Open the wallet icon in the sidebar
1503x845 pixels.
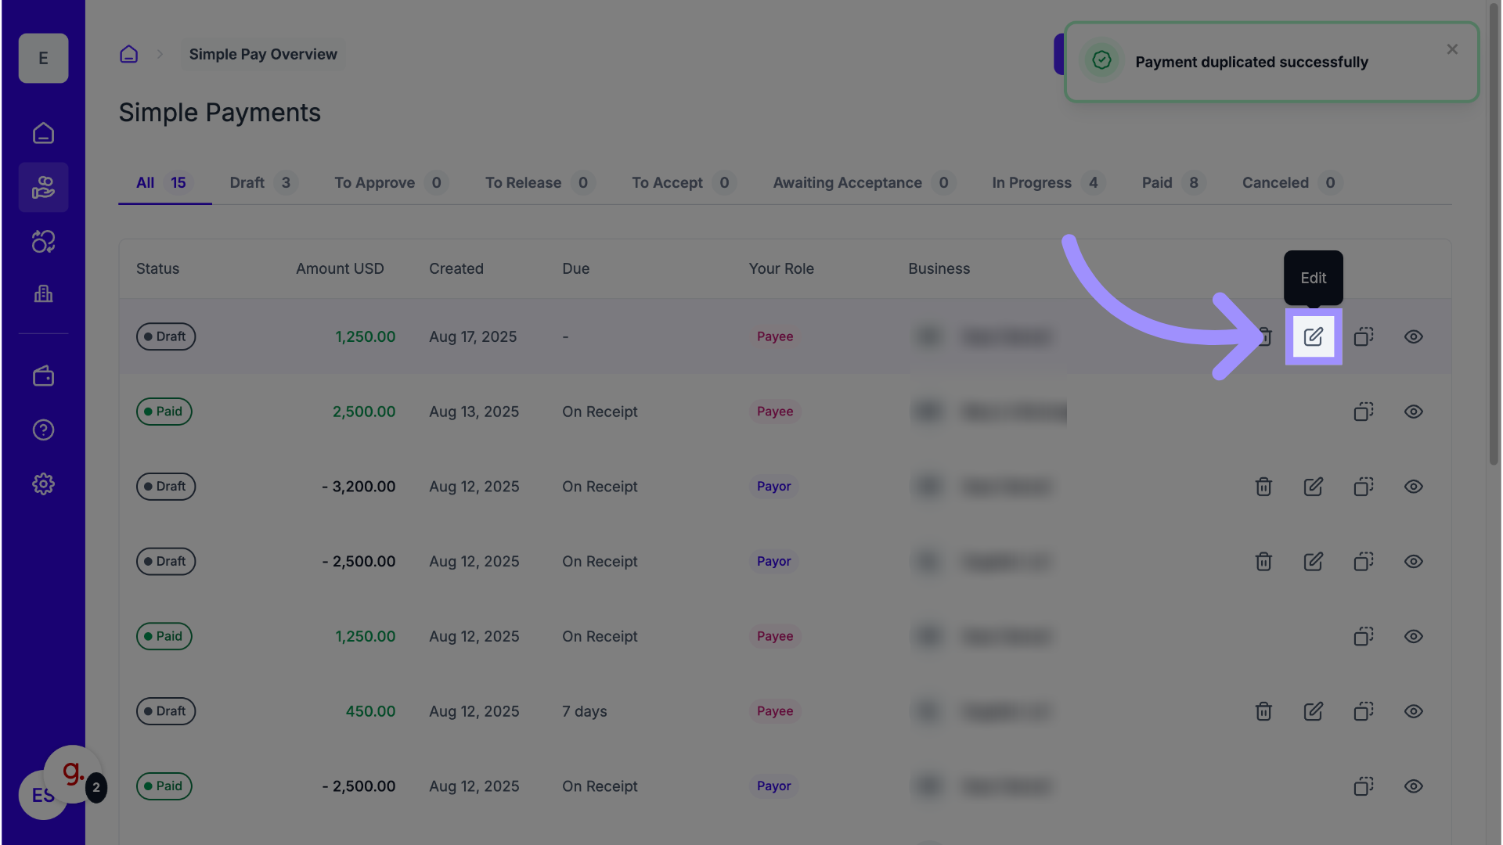point(43,376)
